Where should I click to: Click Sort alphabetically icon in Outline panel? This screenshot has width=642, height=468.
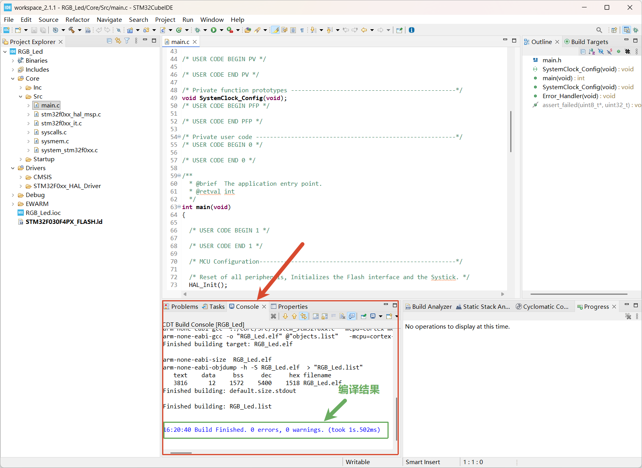[x=592, y=51]
